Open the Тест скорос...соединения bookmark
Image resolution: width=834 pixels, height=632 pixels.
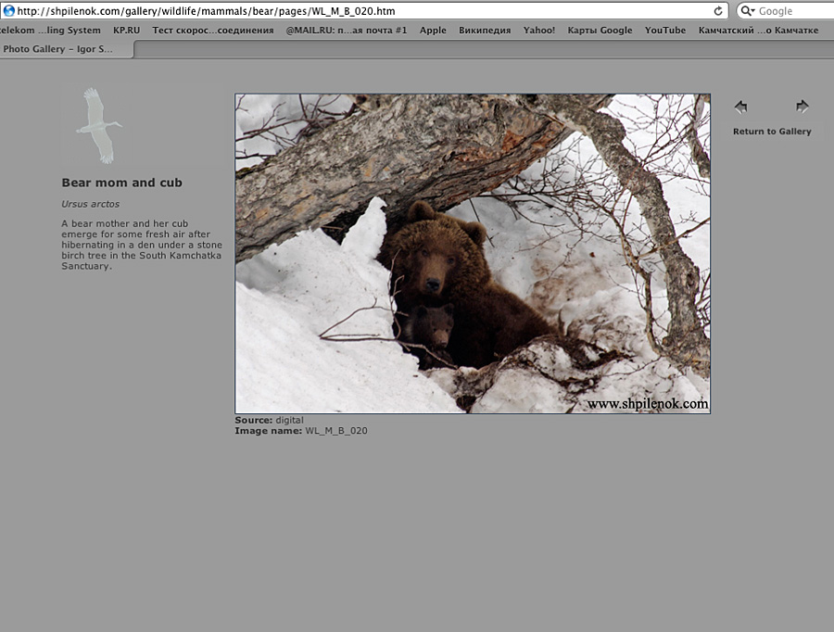[212, 31]
